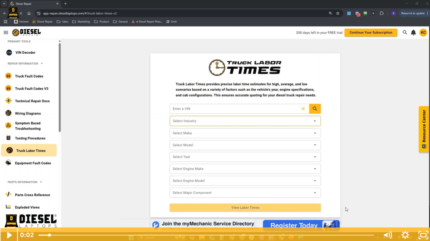Click the browser home icon
Viewport: 430px width, 241px height.
[29, 13]
